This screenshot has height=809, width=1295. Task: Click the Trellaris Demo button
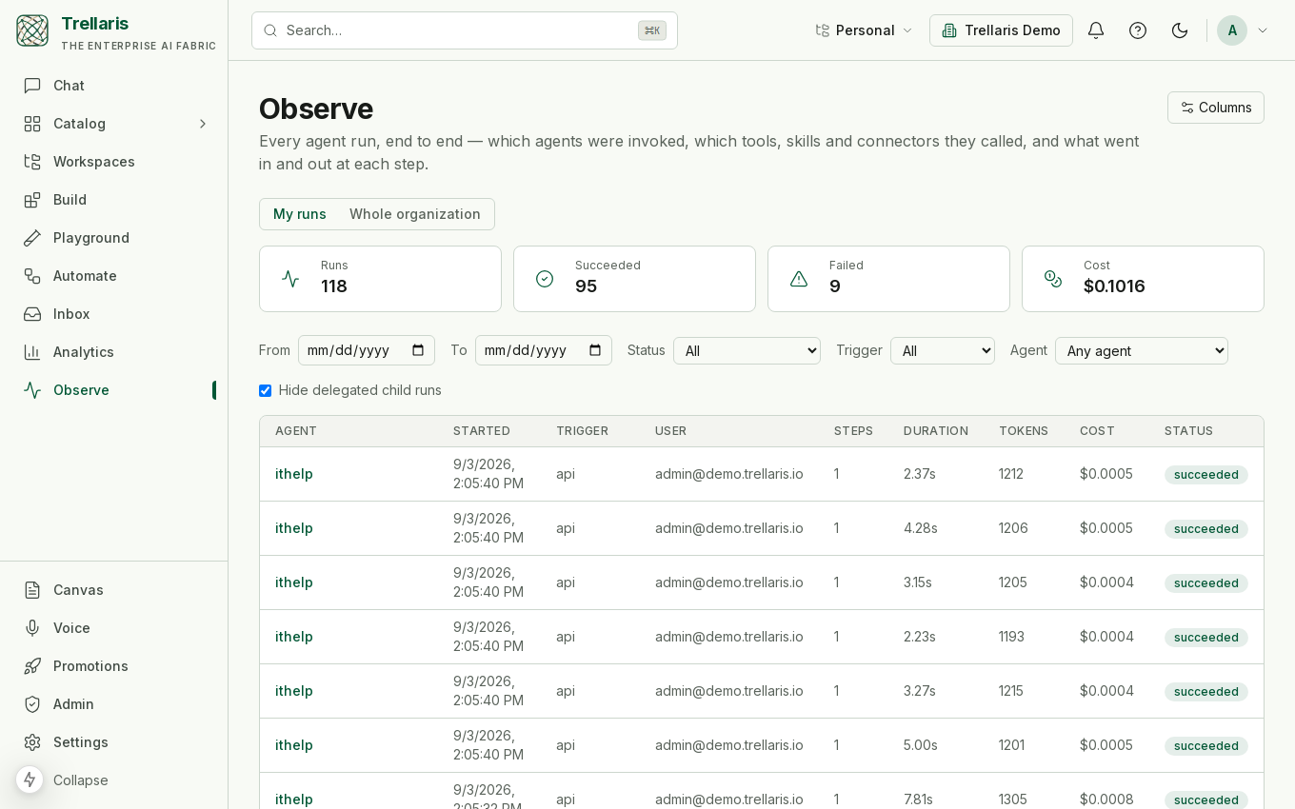[x=1001, y=30]
